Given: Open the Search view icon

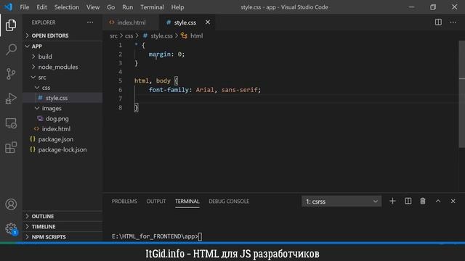Looking at the screenshot, I should pyautogui.click(x=11, y=49).
